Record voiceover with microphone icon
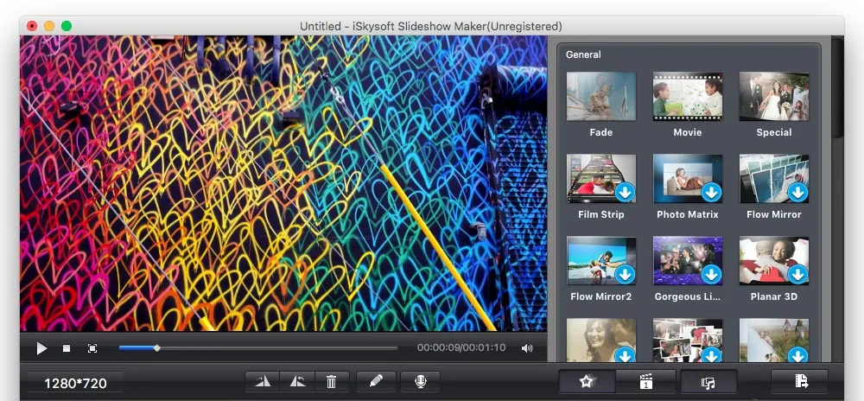864x401 pixels. 421,381
